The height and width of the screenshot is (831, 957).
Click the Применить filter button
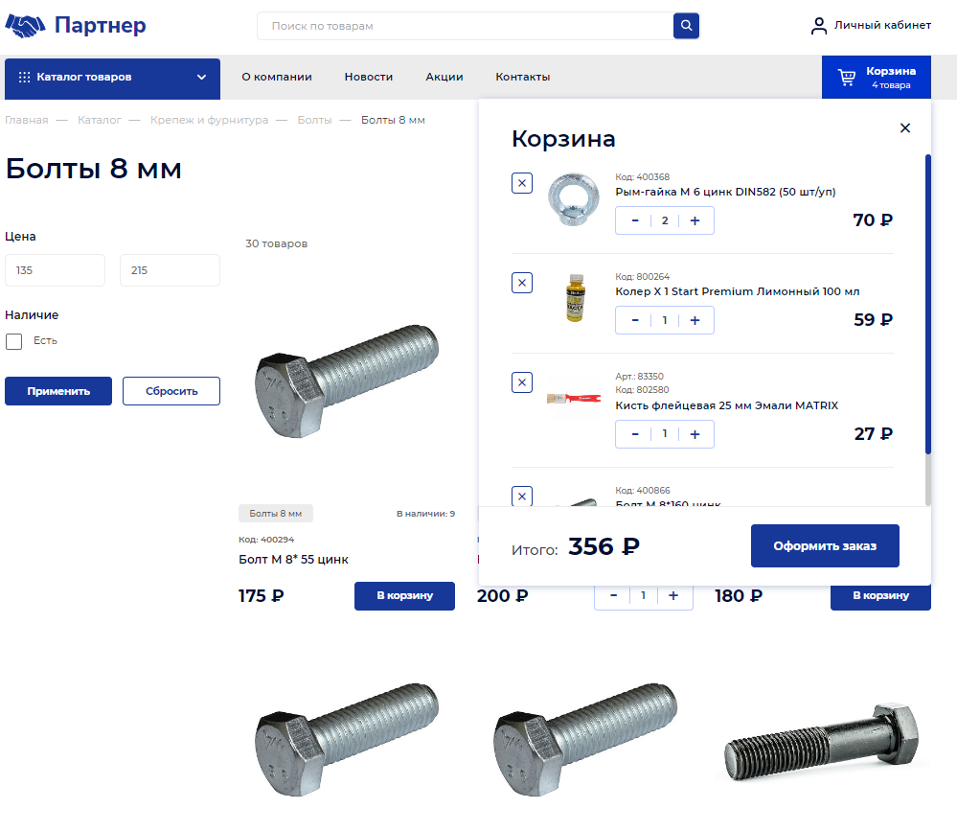click(x=58, y=391)
